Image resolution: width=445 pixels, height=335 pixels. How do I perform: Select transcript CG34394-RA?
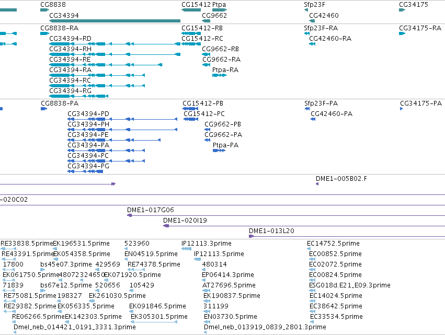(x=71, y=70)
